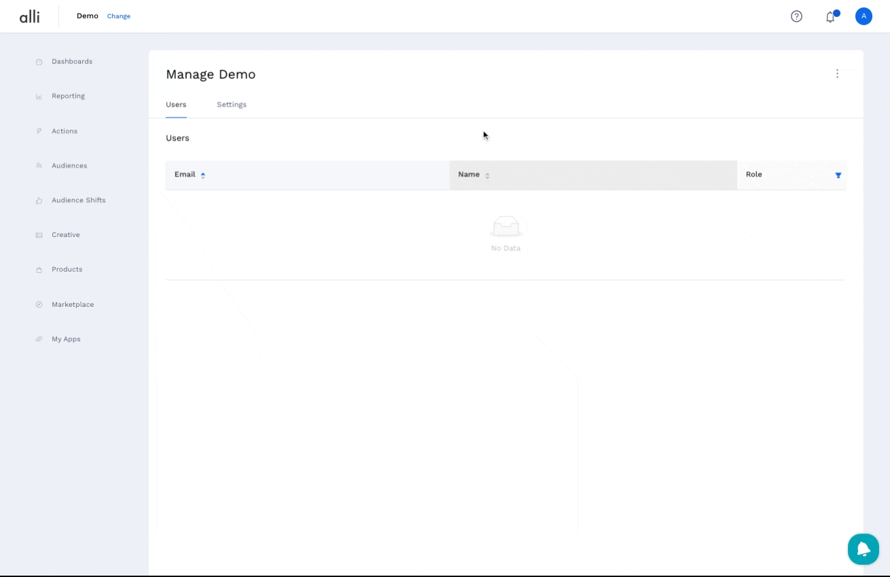Open Audience Shifts thumbs-up icon
The width and height of the screenshot is (890, 577).
coord(39,200)
